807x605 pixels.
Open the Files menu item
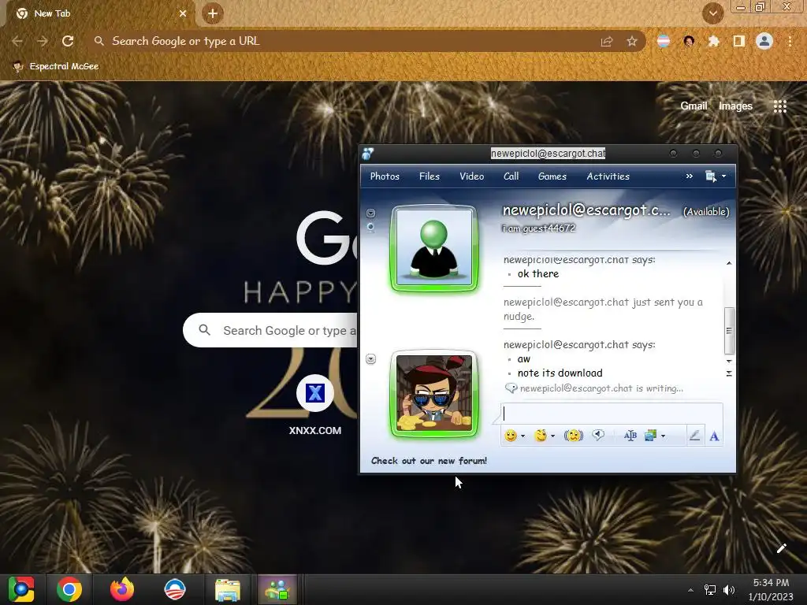(430, 176)
